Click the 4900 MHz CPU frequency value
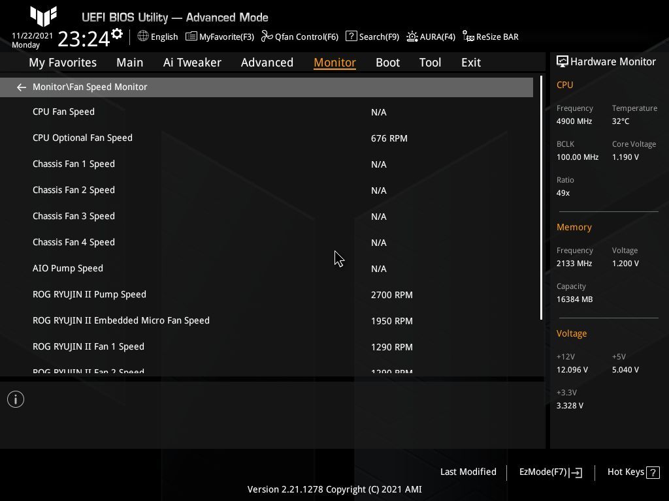669x501 pixels. 574,121
